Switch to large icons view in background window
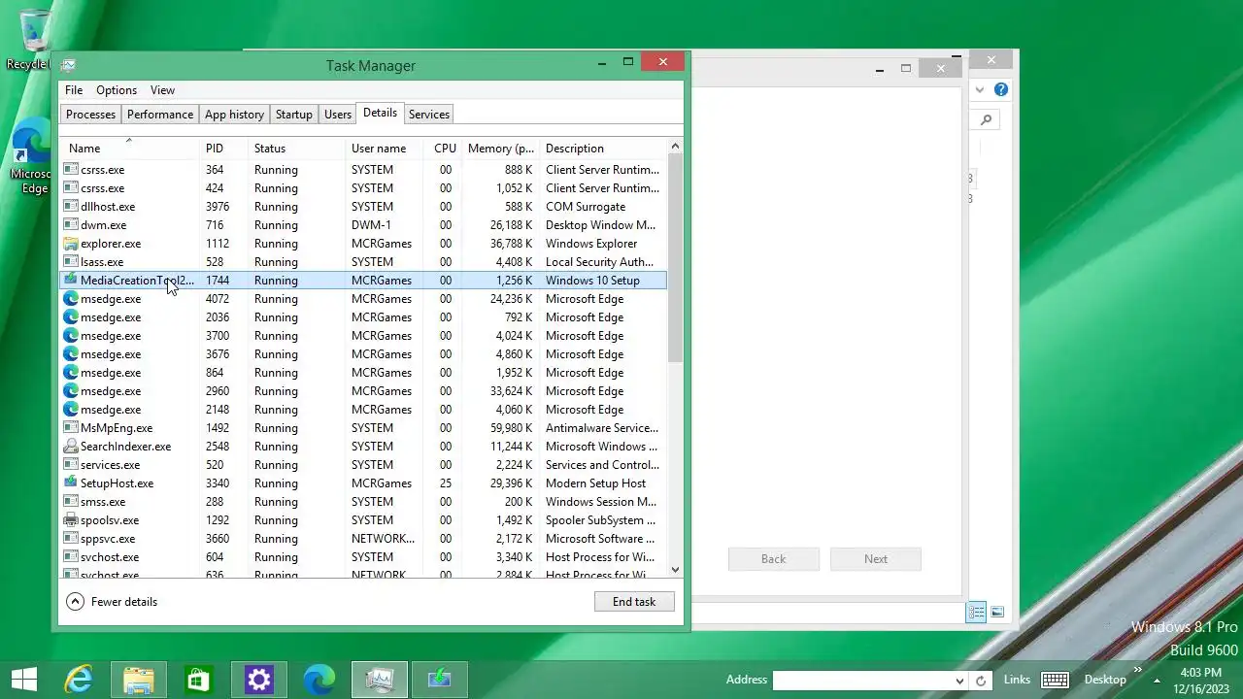Screen dimensions: 1243x699 997,612
